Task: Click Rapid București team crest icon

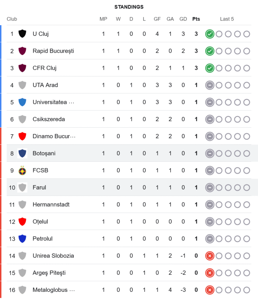Action: coord(22,51)
